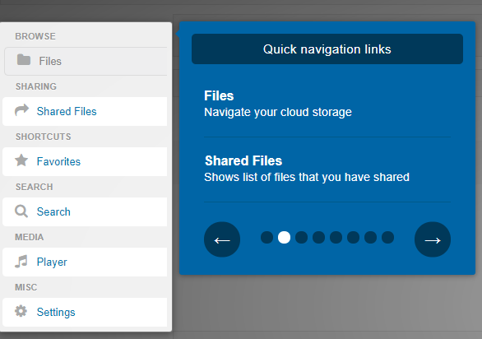Jump to the fifth tour pagination dot
This screenshot has width=482, height=339.
pos(336,238)
